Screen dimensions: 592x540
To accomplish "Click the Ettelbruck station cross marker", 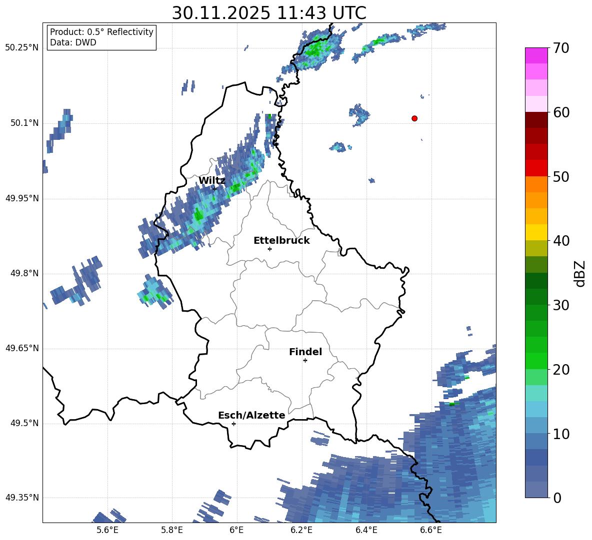I will point(269,249).
